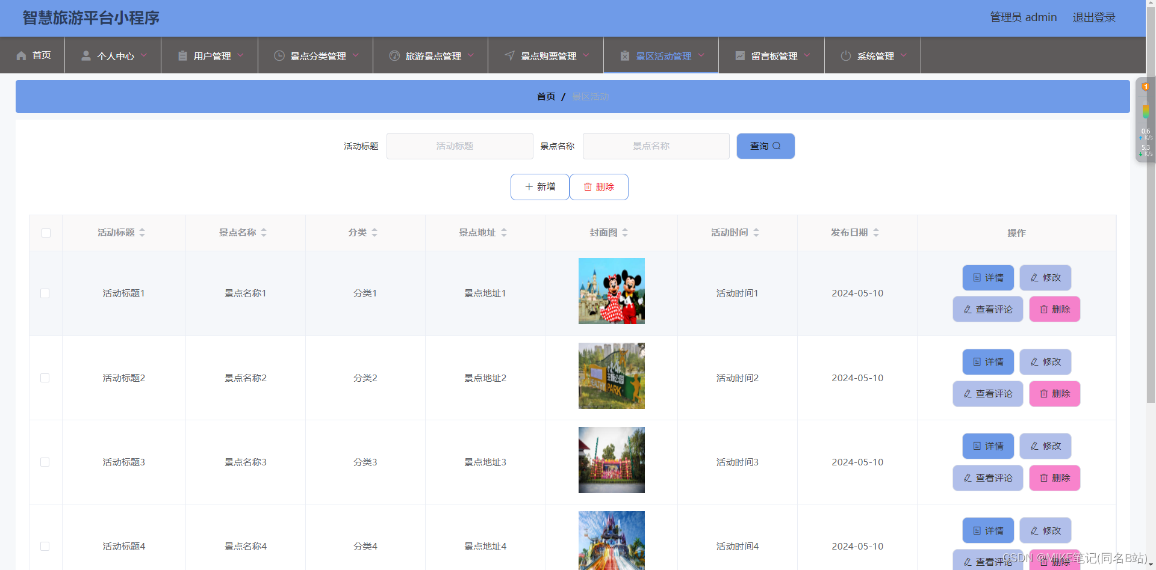This screenshot has height=570, width=1156.
Task: Click the trash icon in top 删除 button
Action: point(588,187)
